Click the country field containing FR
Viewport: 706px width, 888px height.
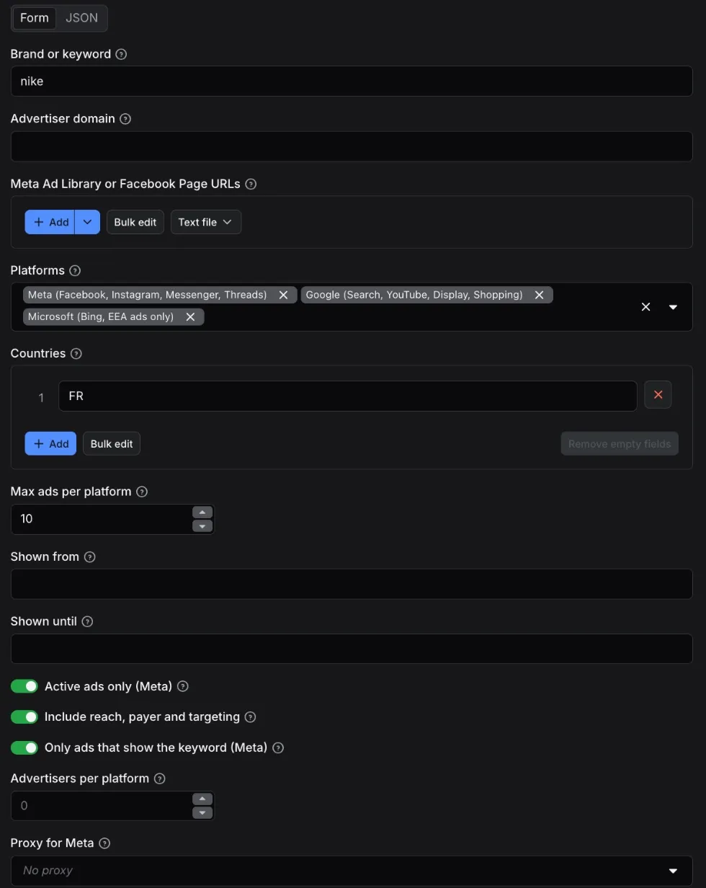347,396
